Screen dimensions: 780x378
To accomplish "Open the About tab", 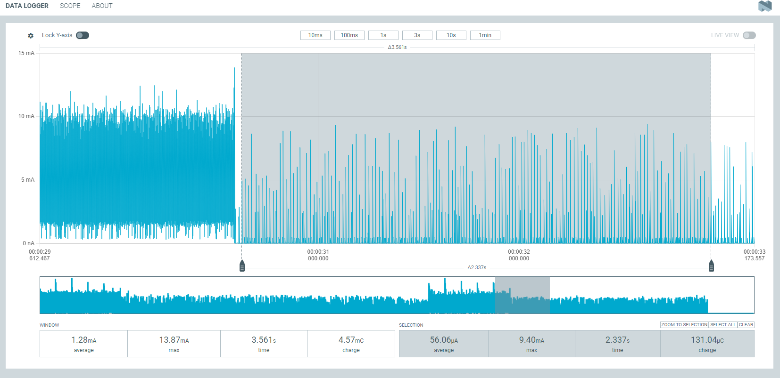I will point(102,6).
